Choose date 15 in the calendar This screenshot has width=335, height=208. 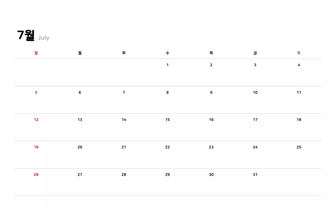tap(167, 120)
